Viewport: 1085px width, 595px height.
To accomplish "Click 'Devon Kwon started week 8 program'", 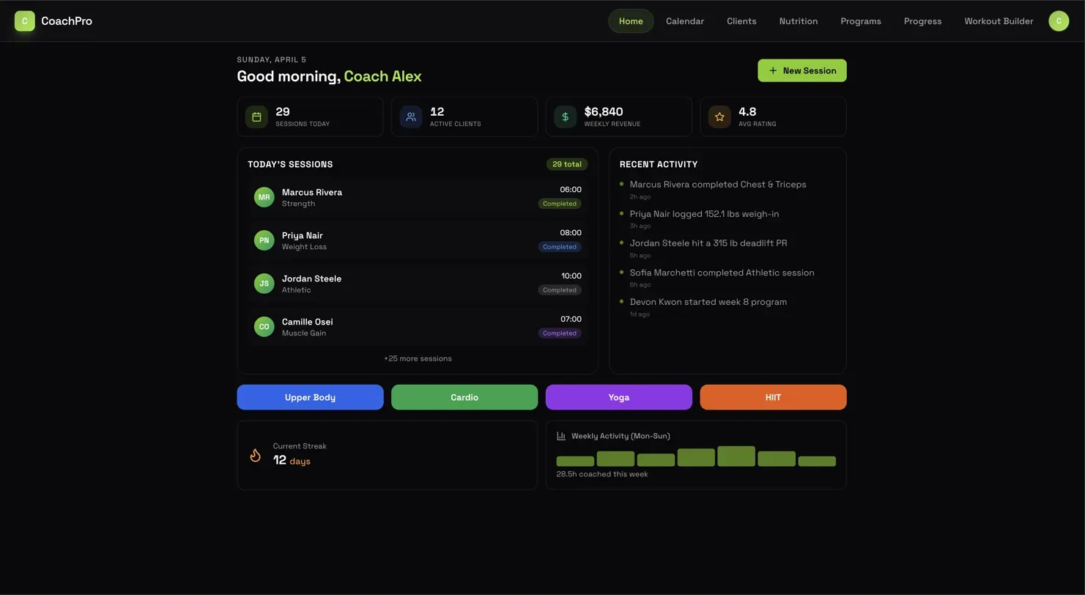I will [708, 302].
